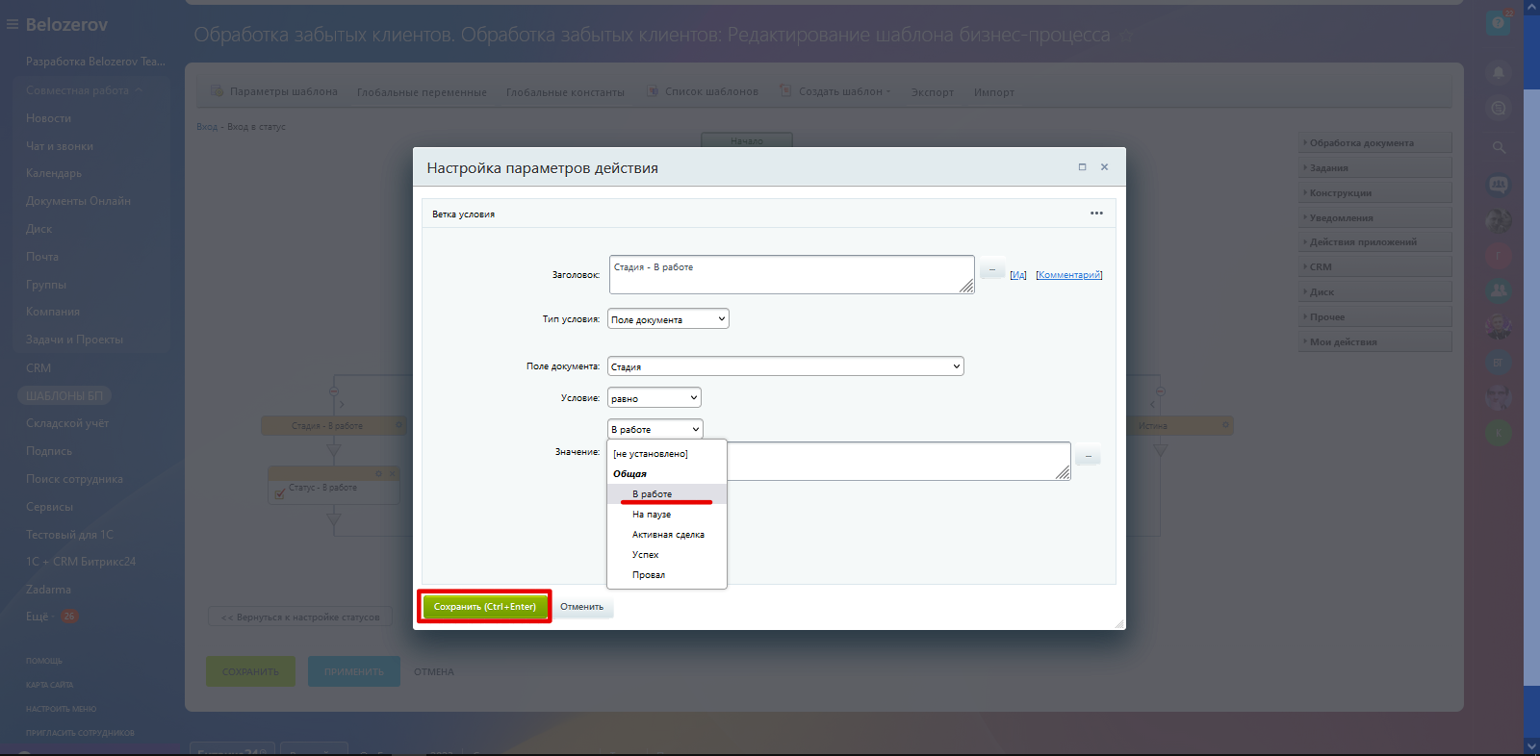Image resolution: width=1540 pixels, height=756 pixels.
Task: Open Задачи и Проекты in the sidebar
Action: (74, 340)
